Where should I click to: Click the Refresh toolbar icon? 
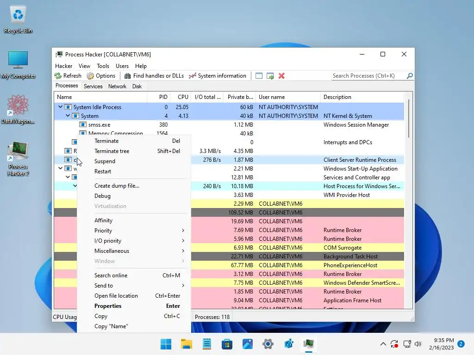click(58, 76)
